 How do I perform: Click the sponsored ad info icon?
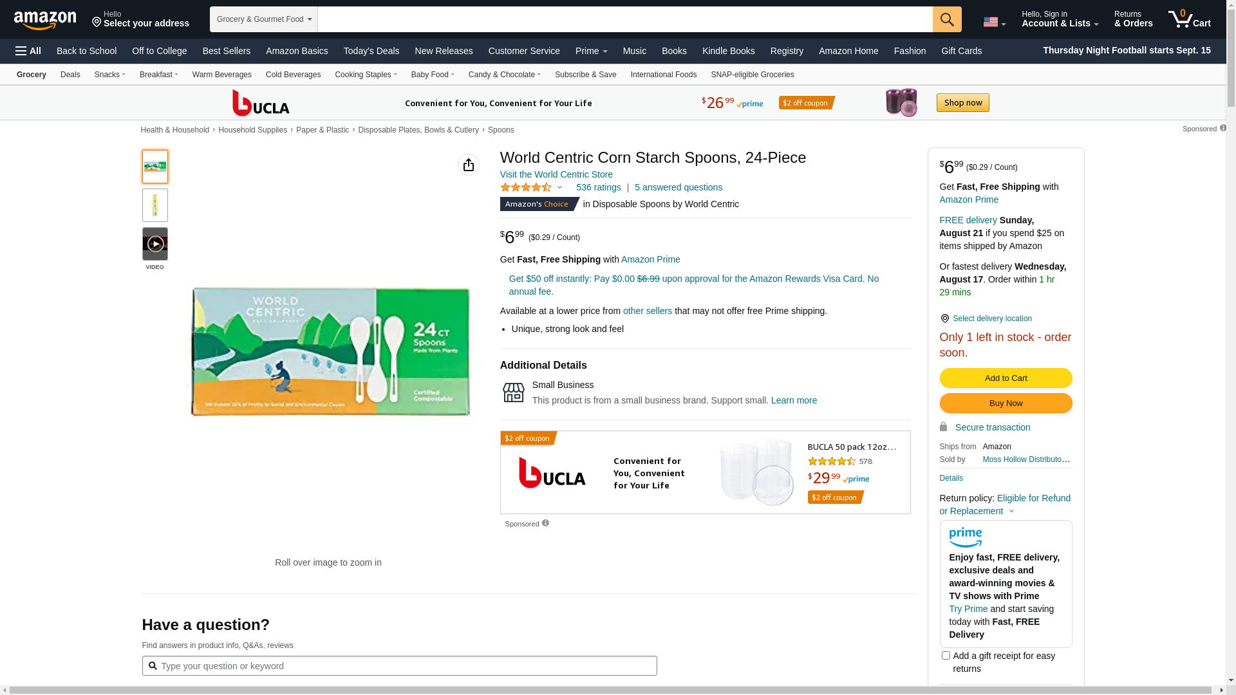pos(545,523)
